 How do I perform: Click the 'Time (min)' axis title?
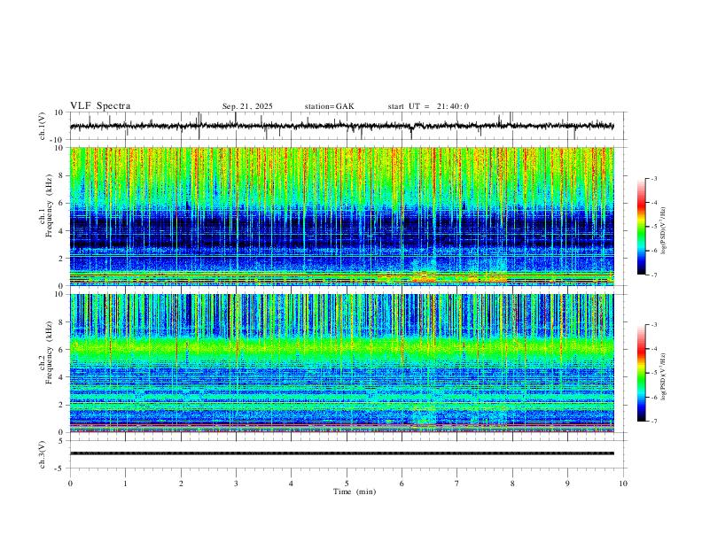tap(355, 492)
